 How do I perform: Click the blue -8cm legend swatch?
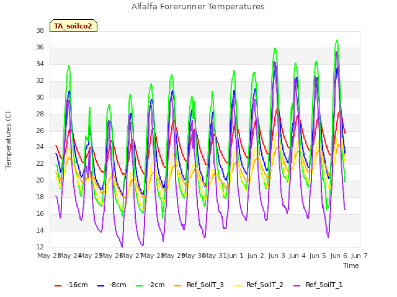tap(100, 286)
